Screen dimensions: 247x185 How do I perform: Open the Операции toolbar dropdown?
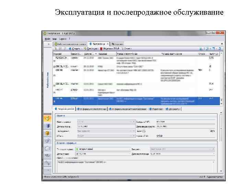[x=91, y=49]
